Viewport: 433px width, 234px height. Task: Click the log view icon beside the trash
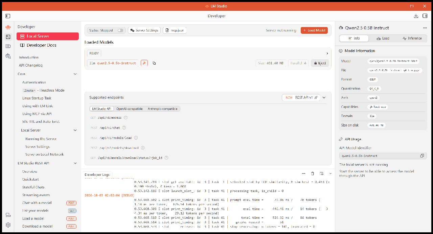tap(321, 173)
